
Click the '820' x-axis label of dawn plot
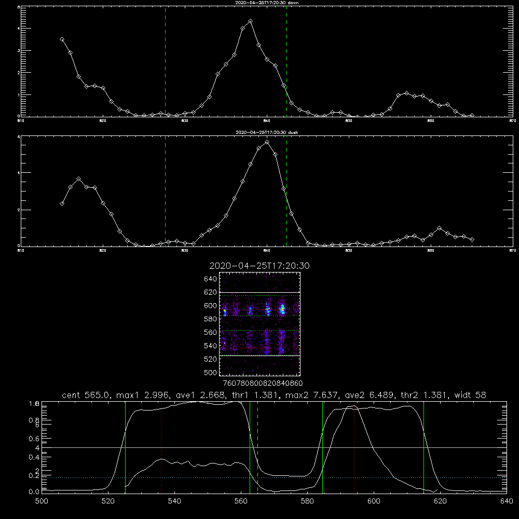[x=103, y=121]
